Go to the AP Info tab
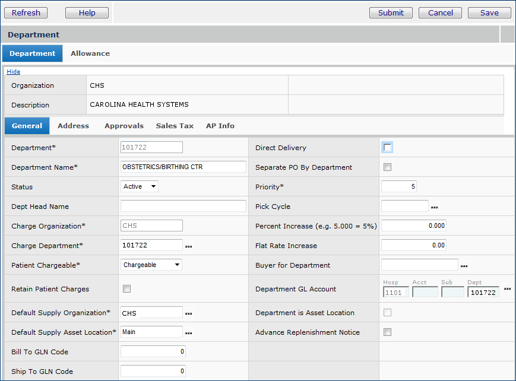Screen dimensions: 516x381 (220, 126)
